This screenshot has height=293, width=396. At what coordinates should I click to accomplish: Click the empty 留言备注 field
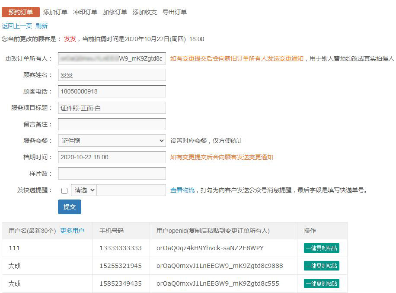[x=112, y=124]
